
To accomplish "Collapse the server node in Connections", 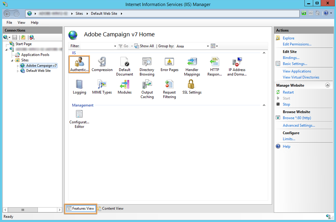I will pos(6,50).
